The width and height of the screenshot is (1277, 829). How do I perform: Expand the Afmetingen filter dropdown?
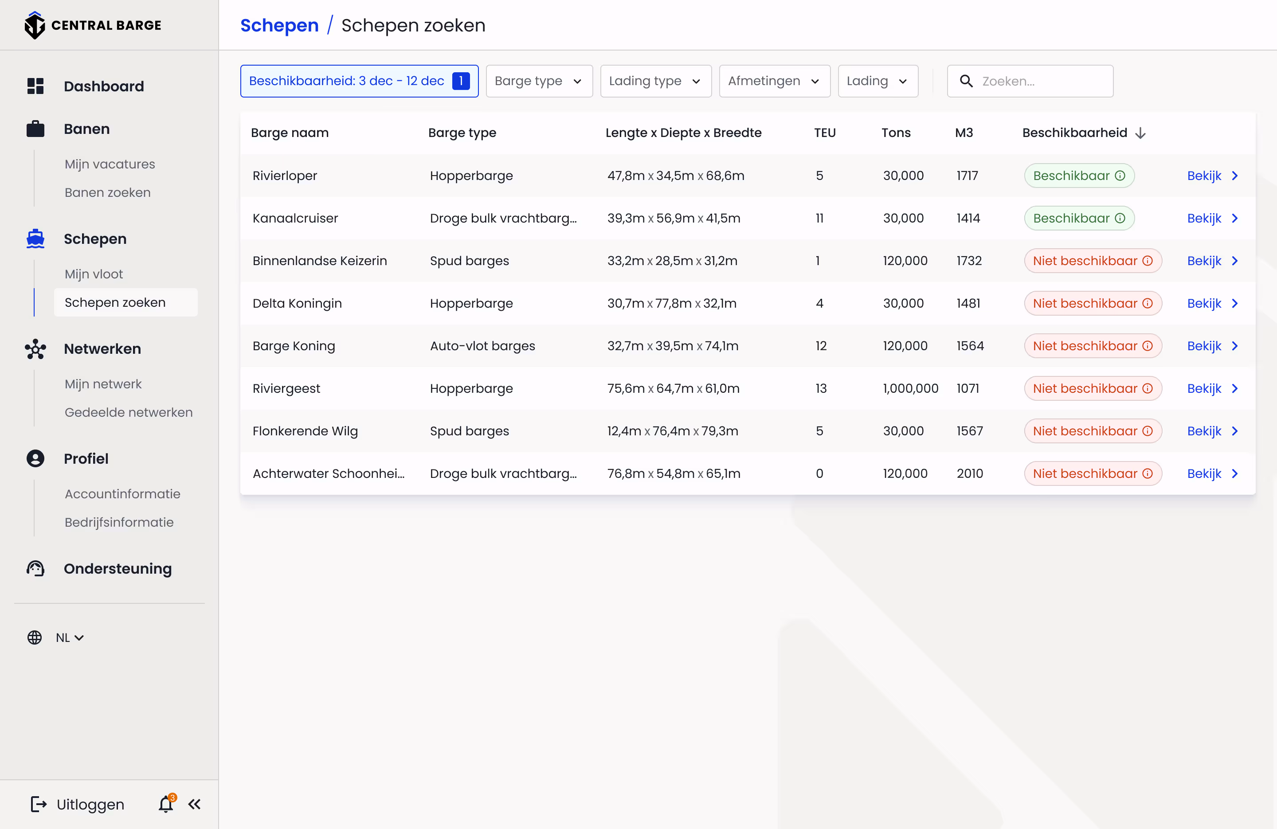tap(774, 81)
